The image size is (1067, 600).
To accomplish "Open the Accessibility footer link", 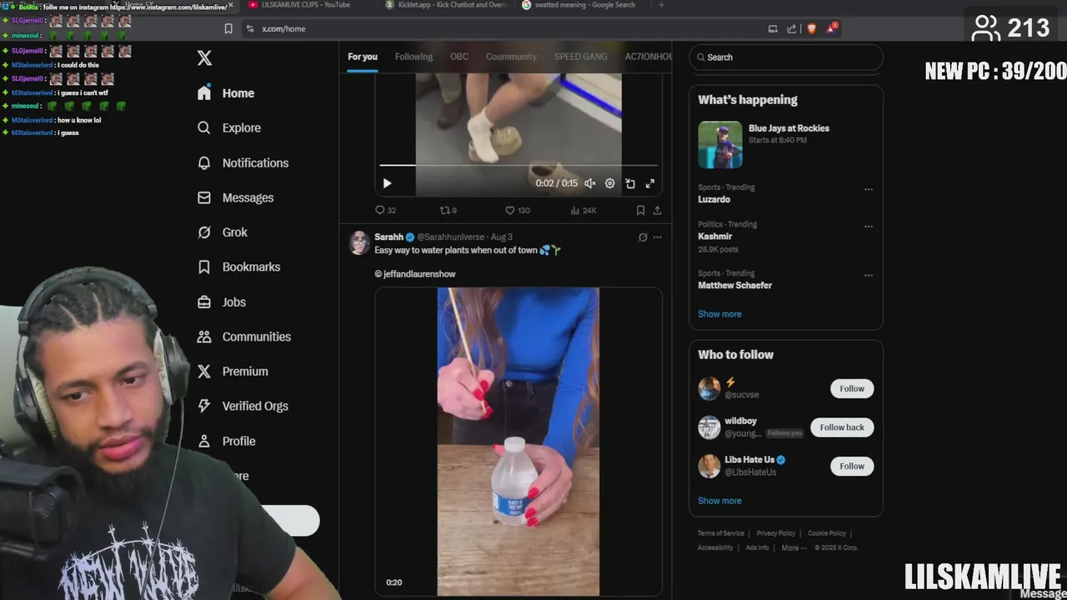I will click(x=715, y=547).
